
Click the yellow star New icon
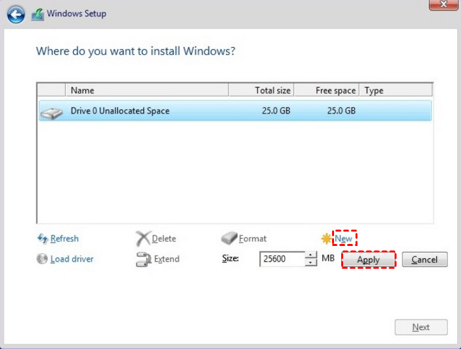pos(326,238)
